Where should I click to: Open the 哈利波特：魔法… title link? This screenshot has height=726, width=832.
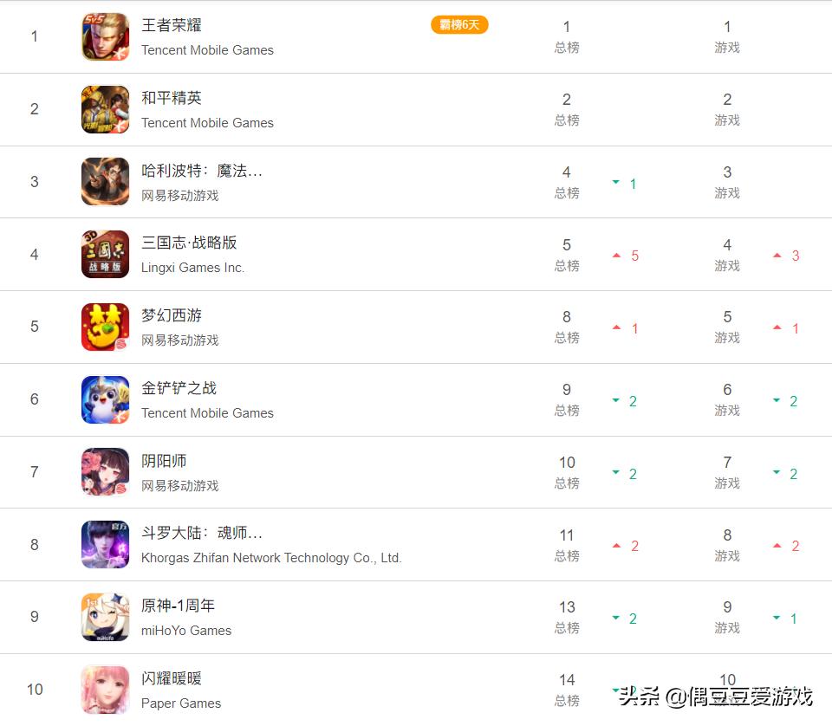click(x=202, y=170)
